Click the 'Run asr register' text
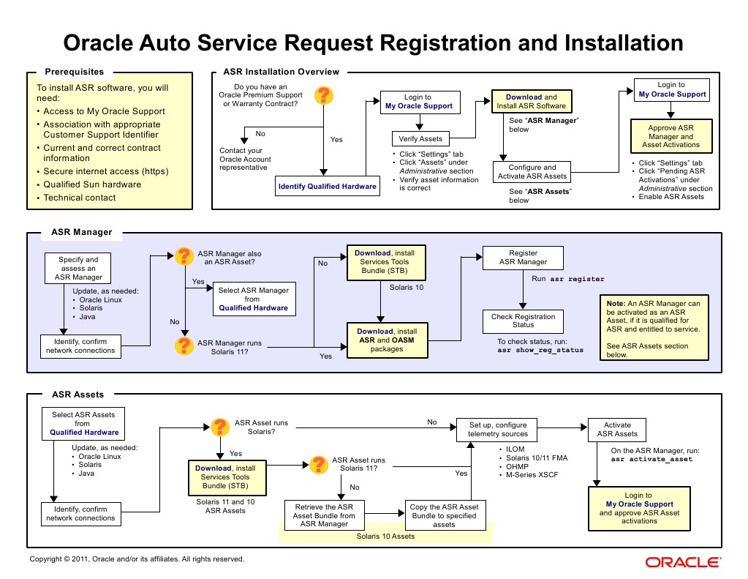Image resolution: width=748 pixels, height=579 pixels. pyautogui.click(x=567, y=279)
